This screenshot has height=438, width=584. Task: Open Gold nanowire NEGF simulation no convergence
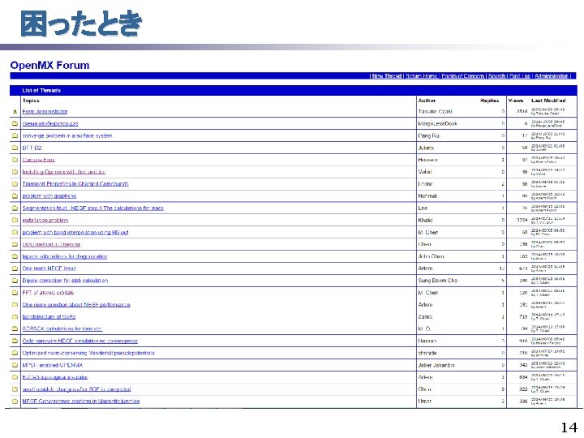point(80,341)
